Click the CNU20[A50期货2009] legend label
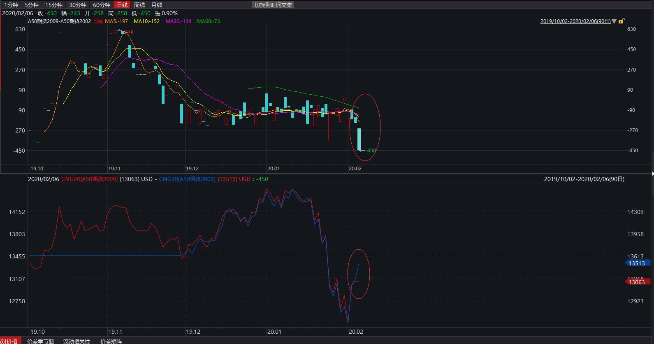Viewport: 654px width, 344px height. [x=90, y=179]
